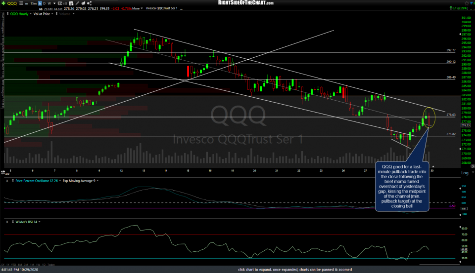The width and height of the screenshot is (475, 273).
Task: Close the Price Percent Oscillator pane
Action: point(7,181)
